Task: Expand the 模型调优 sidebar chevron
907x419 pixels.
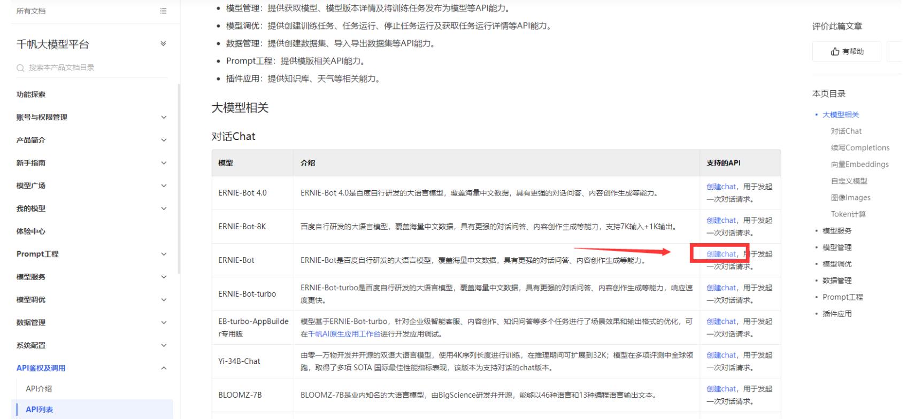Action: coord(164,300)
